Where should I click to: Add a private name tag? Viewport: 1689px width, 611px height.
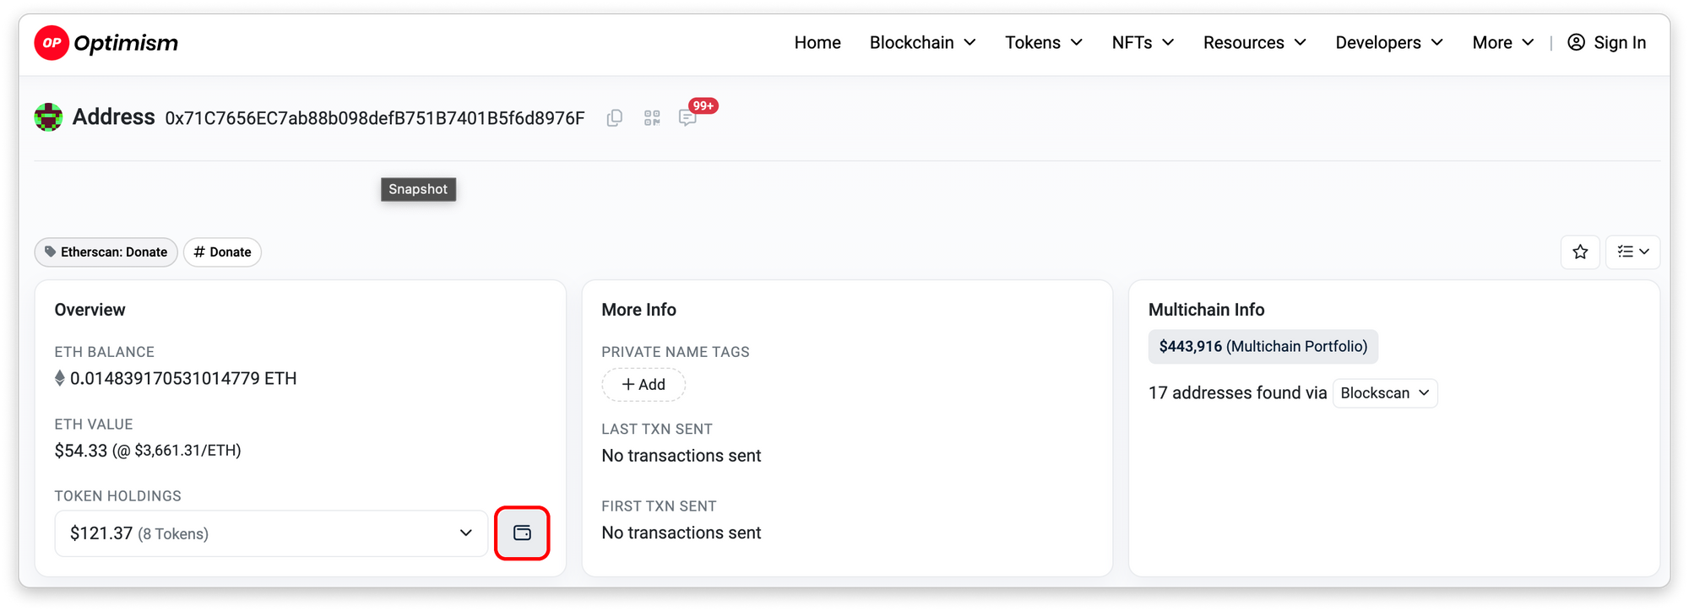click(x=644, y=385)
